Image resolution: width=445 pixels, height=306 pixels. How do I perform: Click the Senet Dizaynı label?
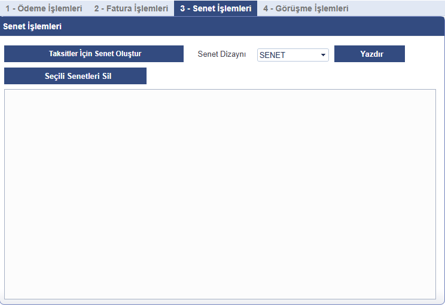coord(222,54)
